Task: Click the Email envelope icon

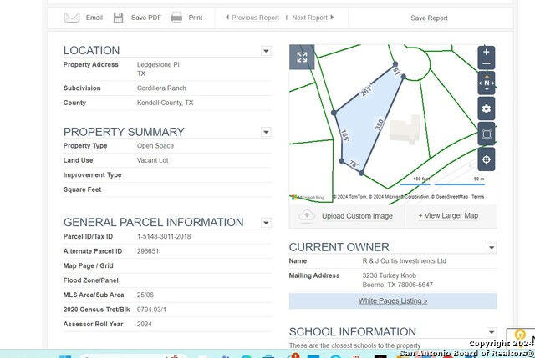Action: tap(72, 18)
